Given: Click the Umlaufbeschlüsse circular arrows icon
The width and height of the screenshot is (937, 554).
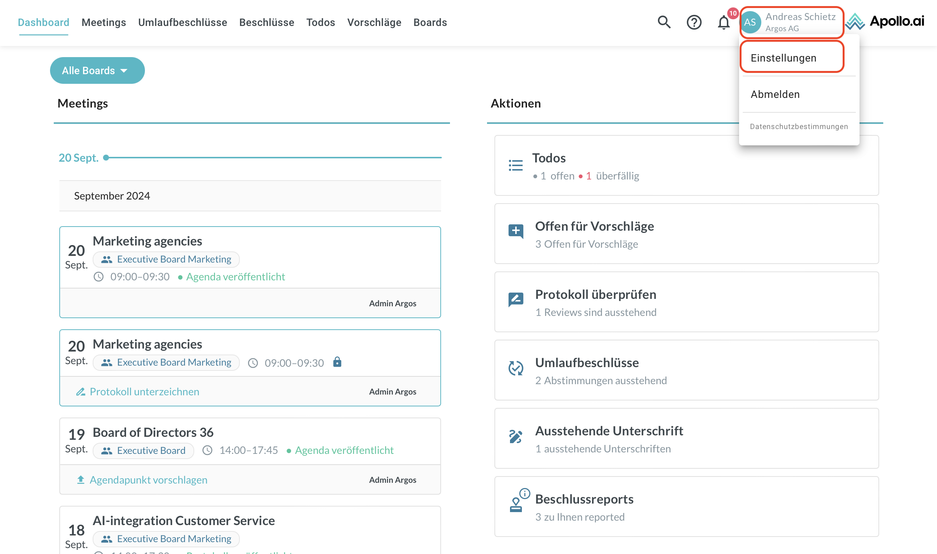Looking at the screenshot, I should [516, 368].
